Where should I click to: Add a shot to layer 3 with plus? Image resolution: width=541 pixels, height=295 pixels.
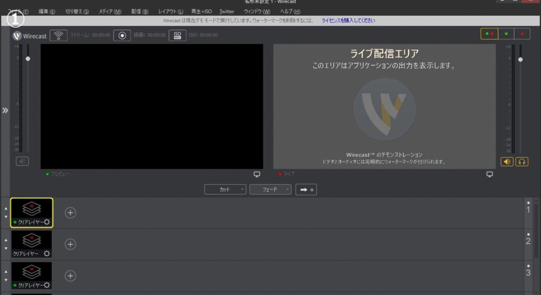(x=70, y=275)
